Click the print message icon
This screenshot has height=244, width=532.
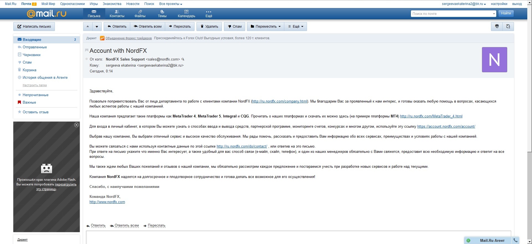pos(497,26)
